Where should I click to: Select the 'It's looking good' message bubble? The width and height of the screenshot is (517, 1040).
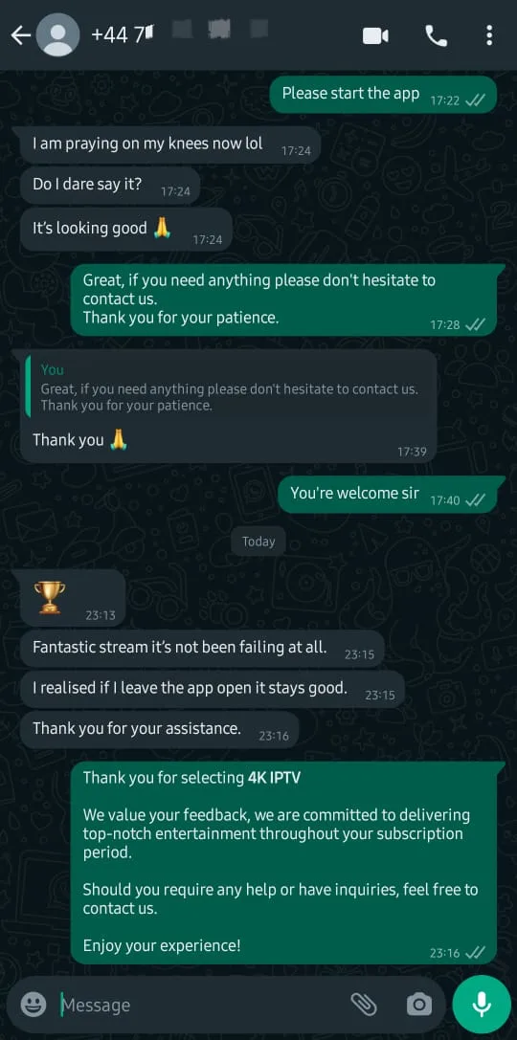126,230
